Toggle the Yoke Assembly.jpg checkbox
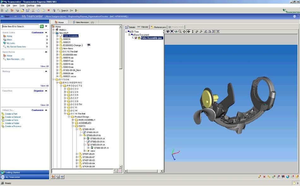The image size is (300, 186). [136, 38]
